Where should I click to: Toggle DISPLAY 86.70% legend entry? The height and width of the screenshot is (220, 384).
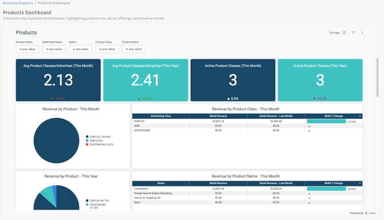97,201
